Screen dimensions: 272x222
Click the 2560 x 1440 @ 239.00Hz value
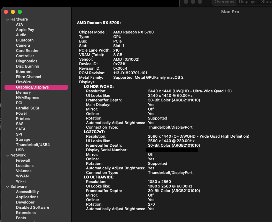[171, 141]
